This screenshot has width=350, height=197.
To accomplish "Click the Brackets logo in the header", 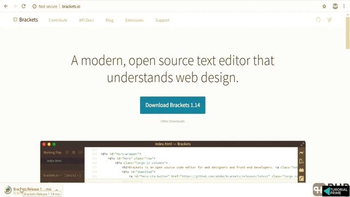I will coord(15,20).
